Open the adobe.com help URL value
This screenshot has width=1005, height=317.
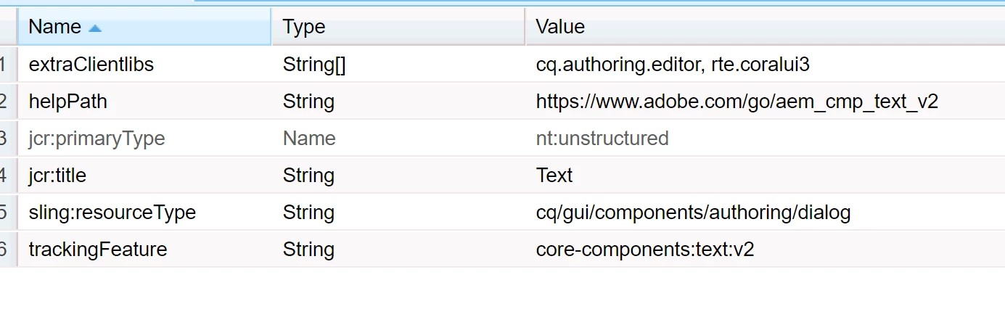pyautogui.click(x=737, y=102)
